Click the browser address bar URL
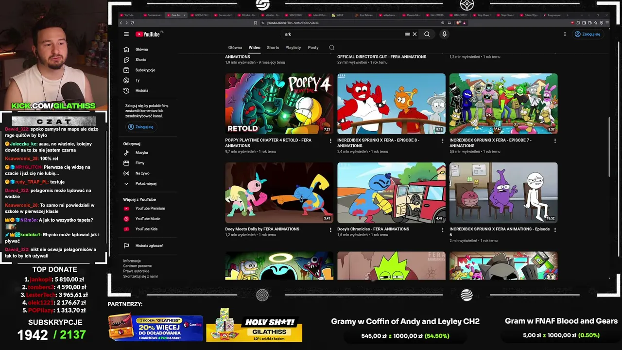Image resolution: width=622 pixels, height=350 pixels. pos(293,23)
